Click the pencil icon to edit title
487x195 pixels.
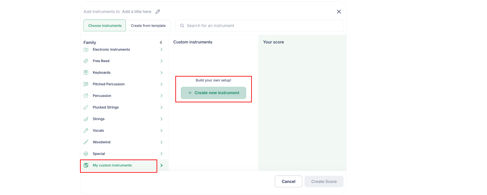click(x=158, y=11)
